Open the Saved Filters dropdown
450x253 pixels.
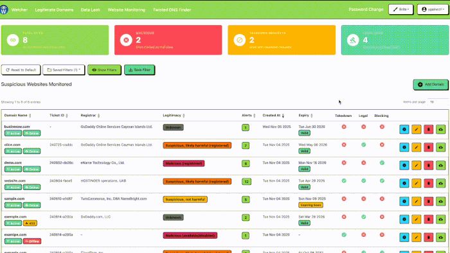[64, 70]
